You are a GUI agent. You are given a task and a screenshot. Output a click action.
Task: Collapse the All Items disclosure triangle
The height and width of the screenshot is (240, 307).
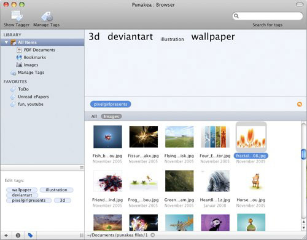[x=6, y=42]
